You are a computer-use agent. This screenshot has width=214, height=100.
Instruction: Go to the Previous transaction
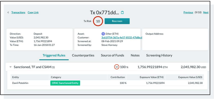188,13
